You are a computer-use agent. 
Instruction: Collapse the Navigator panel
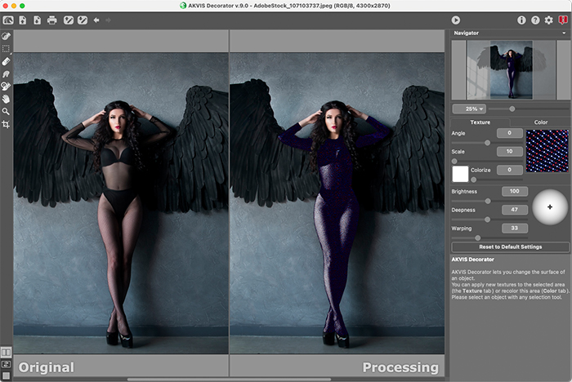[x=564, y=33]
